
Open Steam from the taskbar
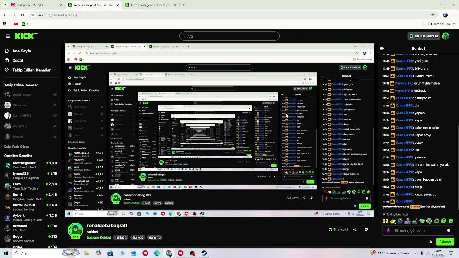[x=204, y=253]
